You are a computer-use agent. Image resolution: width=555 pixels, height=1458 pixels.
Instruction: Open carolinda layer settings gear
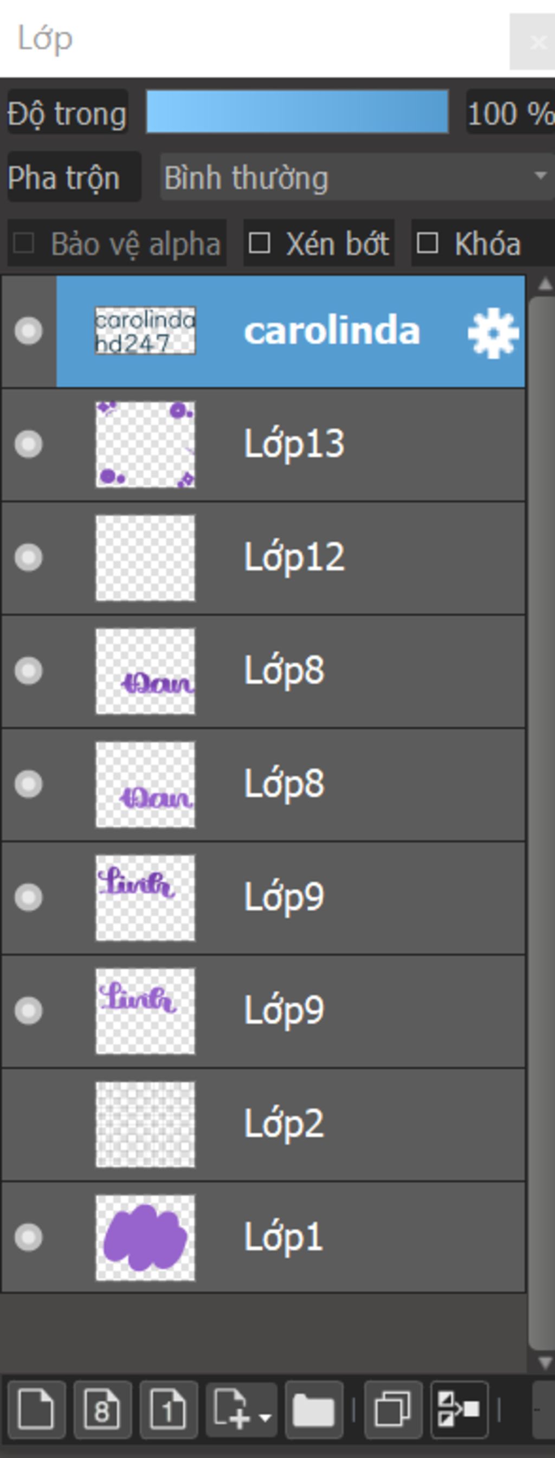pyautogui.click(x=493, y=332)
